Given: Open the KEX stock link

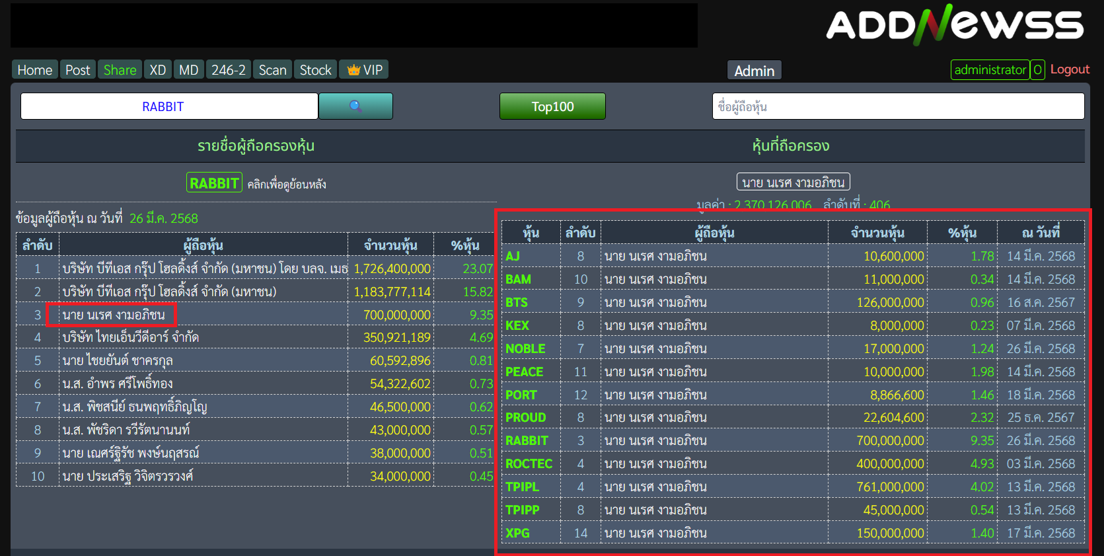Looking at the screenshot, I should [517, 326].
